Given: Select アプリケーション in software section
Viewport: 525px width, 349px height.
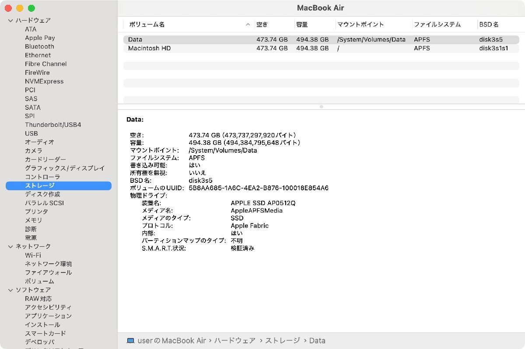Looking at the screenshot, I should pyautogui.click(x=49, y=316).
